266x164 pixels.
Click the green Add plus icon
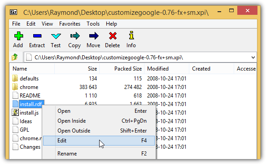click(x=18, y=36)
